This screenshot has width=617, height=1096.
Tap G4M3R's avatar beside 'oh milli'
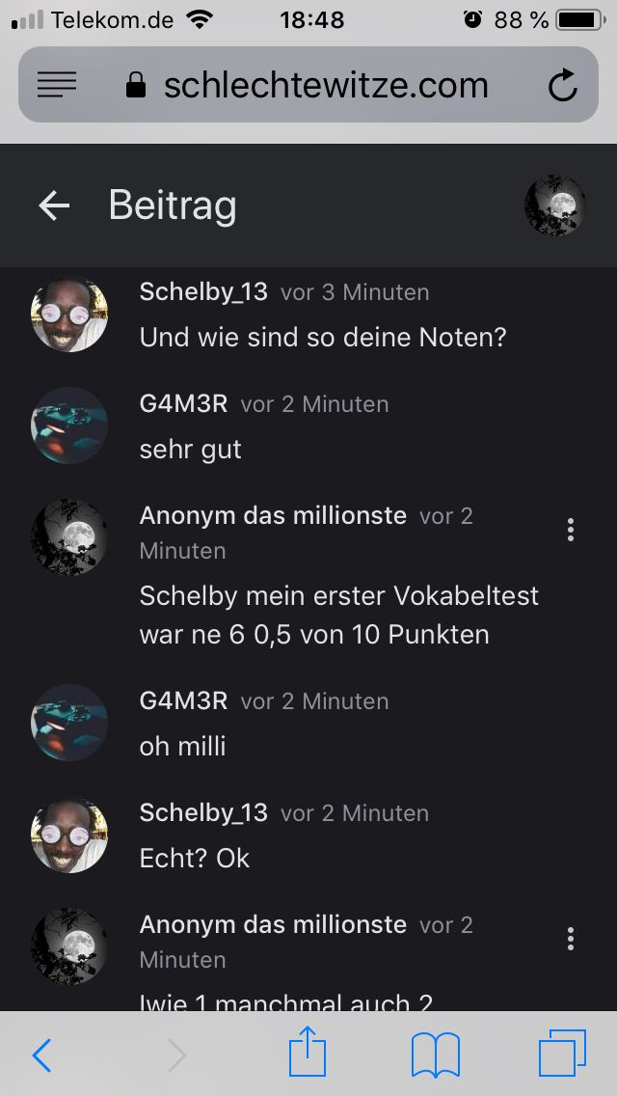point(69,722)
